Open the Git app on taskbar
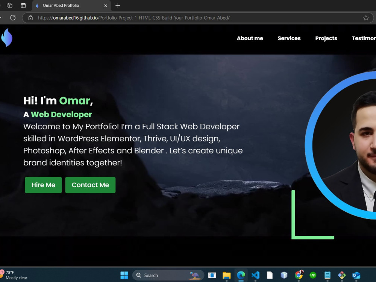This screenshot has height=282, width=376. point(342,275)
